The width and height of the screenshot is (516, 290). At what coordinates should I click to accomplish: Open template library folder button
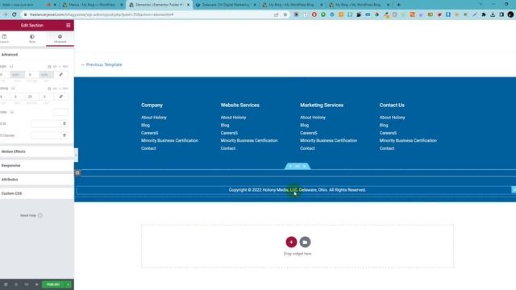[305, 242]
